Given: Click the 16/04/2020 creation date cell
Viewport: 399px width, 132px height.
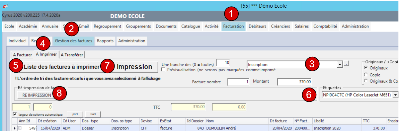Looking at the screenshot, I should (x=49, y=128).
